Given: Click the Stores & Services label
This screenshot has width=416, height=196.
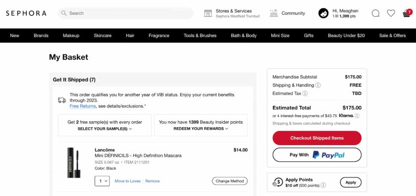Looking at the screenshot, I should pyautogui.click(x=234, y=11).
